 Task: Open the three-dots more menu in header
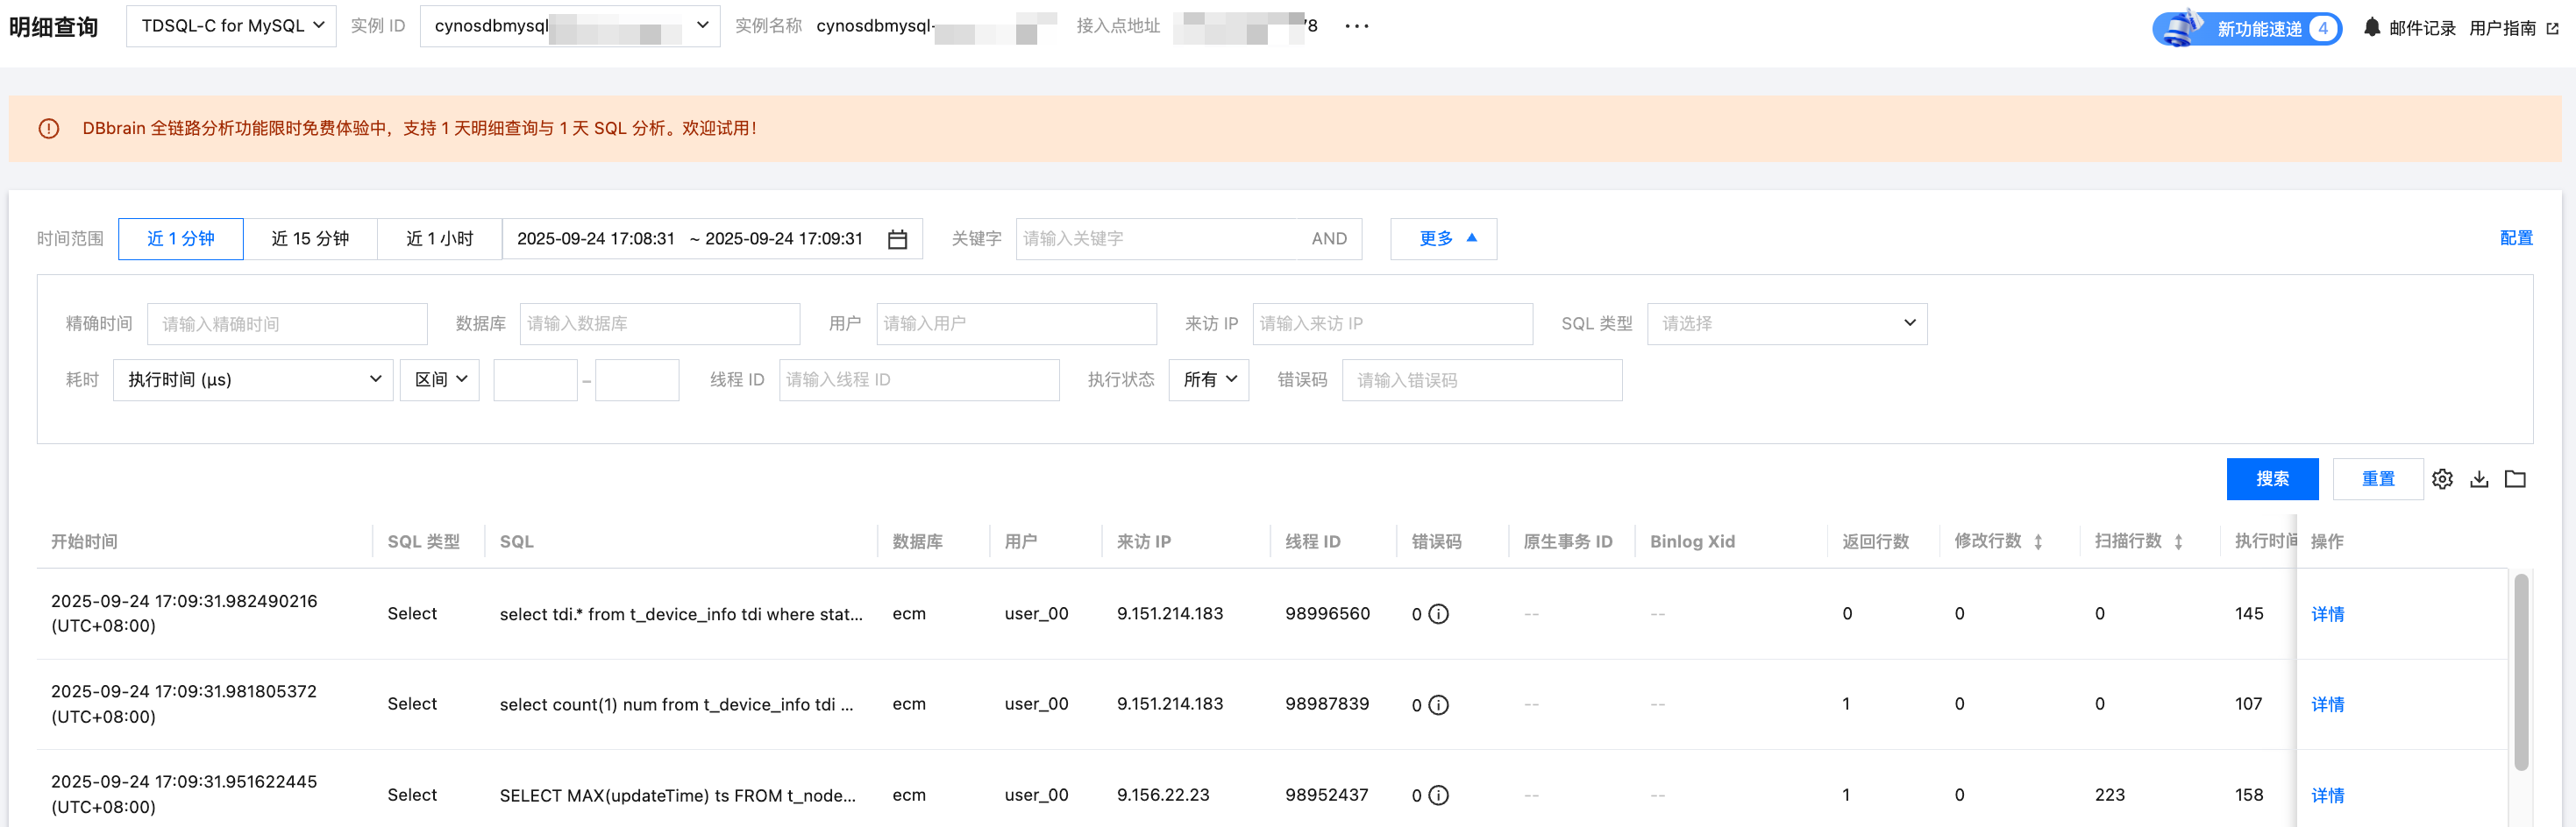point(1356,26)
